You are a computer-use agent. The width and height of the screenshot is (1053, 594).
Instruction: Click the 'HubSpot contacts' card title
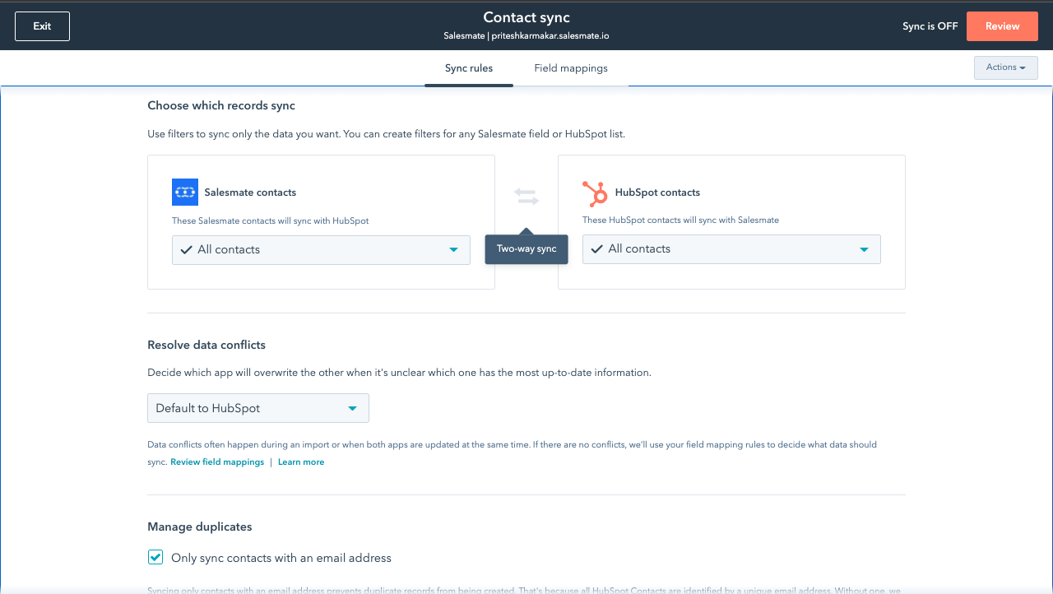tap(657, 193)
